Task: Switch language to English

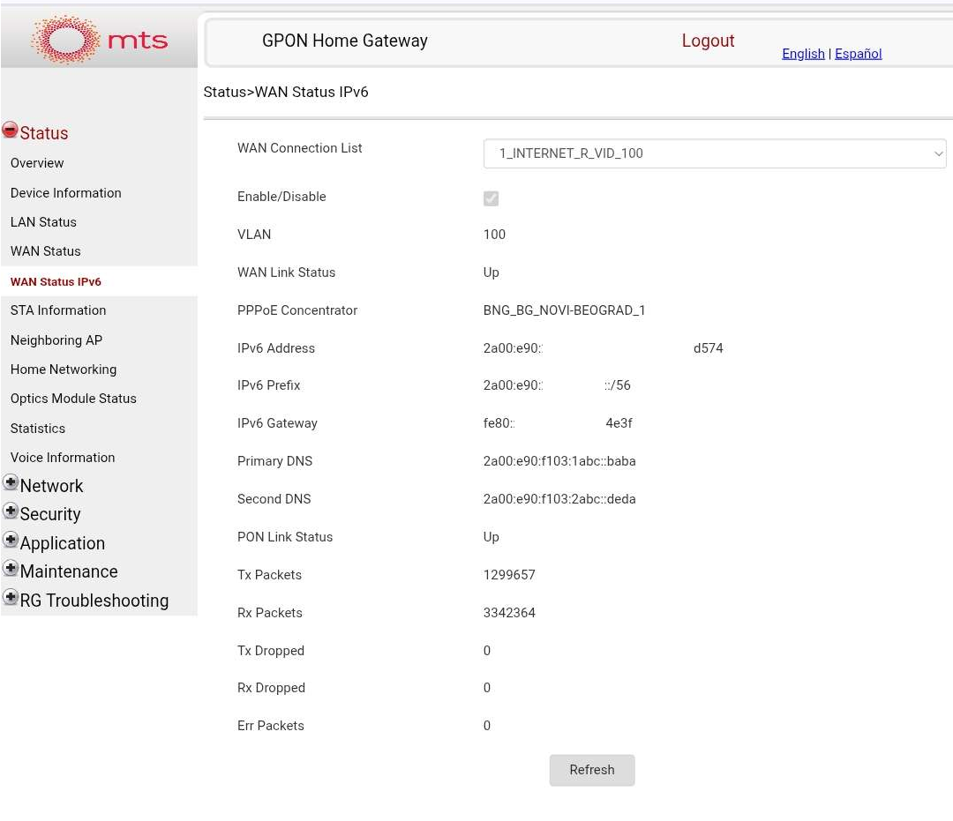Action: pos(803,54)
